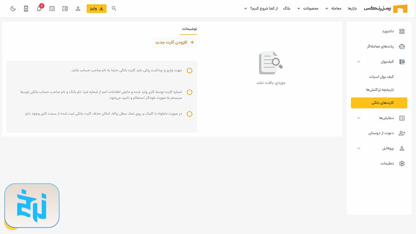Select the توضیحات tab

pos(189,29)
